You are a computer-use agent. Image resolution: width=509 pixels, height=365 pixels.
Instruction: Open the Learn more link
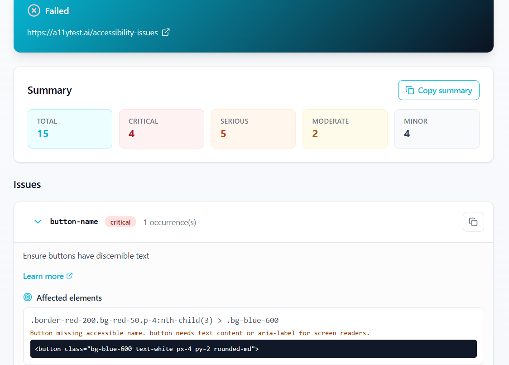[x=43, y=275]
